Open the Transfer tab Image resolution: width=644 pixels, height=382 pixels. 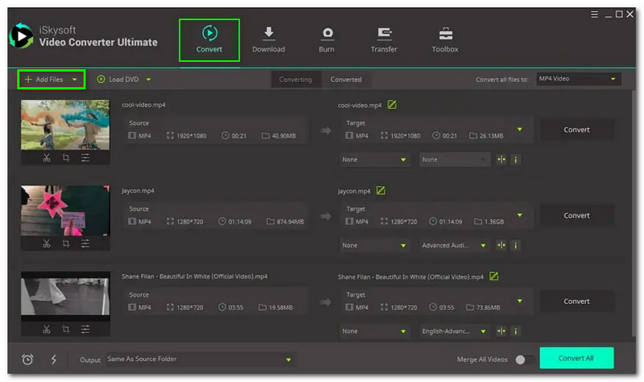[x=384, y=39]
